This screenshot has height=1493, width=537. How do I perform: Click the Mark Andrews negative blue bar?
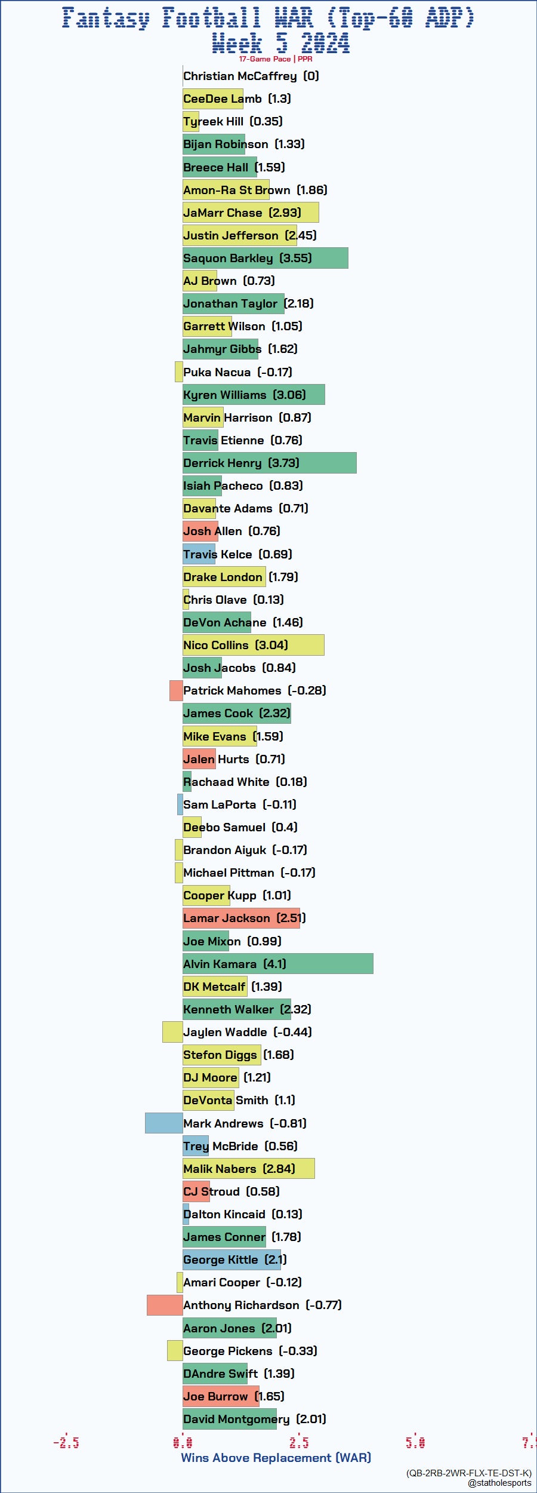[x=163, y=1123]
